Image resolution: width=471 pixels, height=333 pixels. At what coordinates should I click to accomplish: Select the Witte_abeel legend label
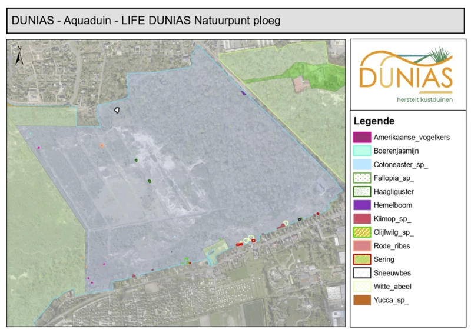pyautogui.click(x=392, y=287)
